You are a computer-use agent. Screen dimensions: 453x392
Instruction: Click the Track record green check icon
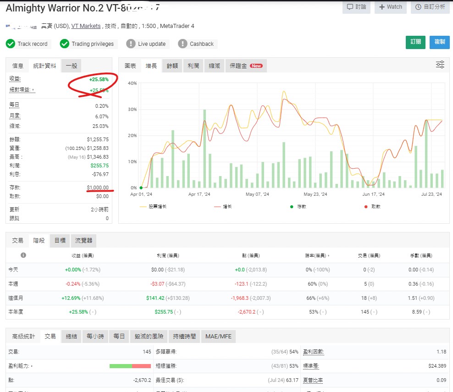click(x=11, y=44)
